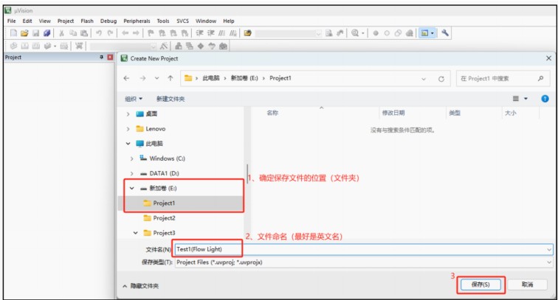Open the recent locations chevron near back arrows
Screen dimensions: 558x300
point(156,78)
